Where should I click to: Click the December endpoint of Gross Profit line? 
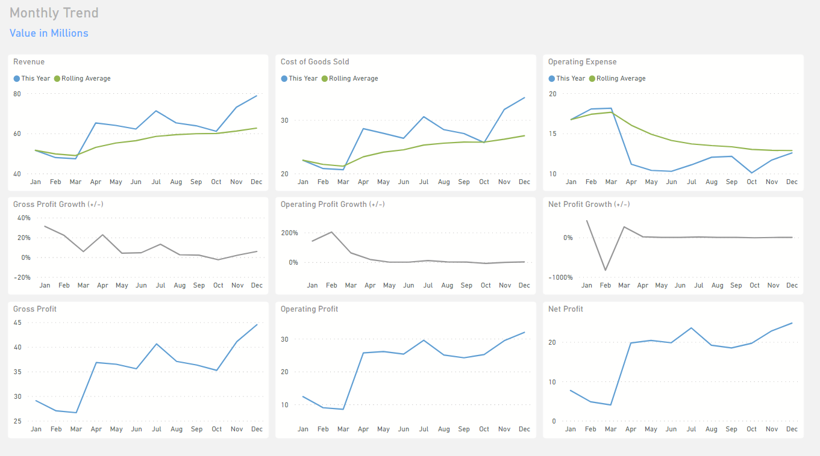(x=257, y=325)
